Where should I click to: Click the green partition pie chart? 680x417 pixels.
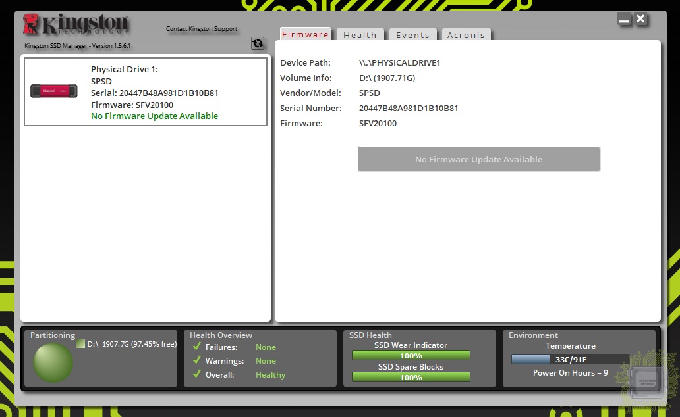click(x=53, y=362)
